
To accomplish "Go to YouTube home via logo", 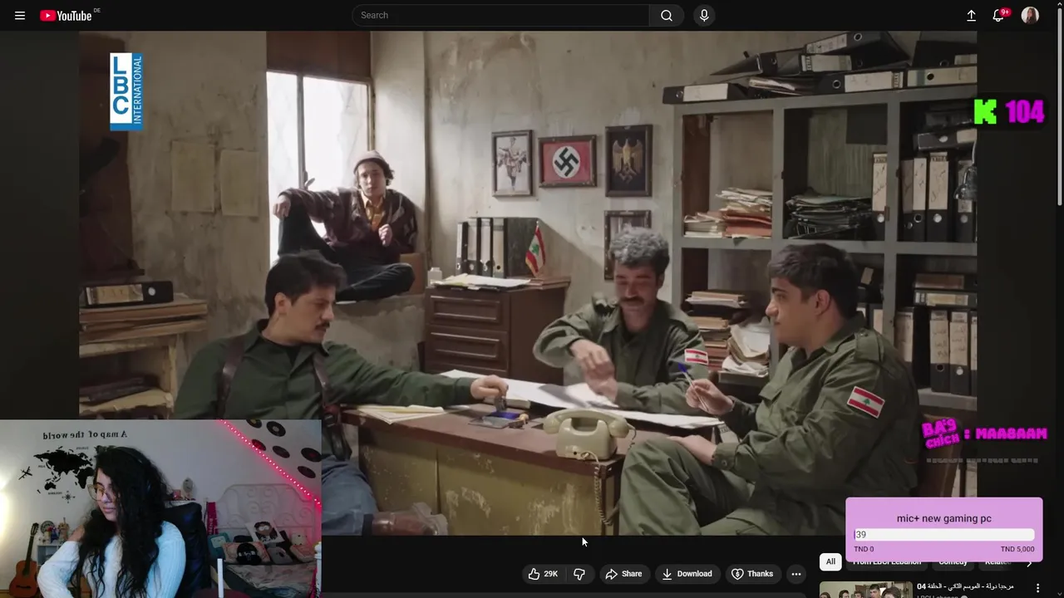I will 66,15.
